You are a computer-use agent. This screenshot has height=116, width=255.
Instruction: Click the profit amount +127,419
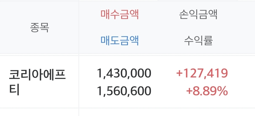pyautogui.click(x=202, y=73)
